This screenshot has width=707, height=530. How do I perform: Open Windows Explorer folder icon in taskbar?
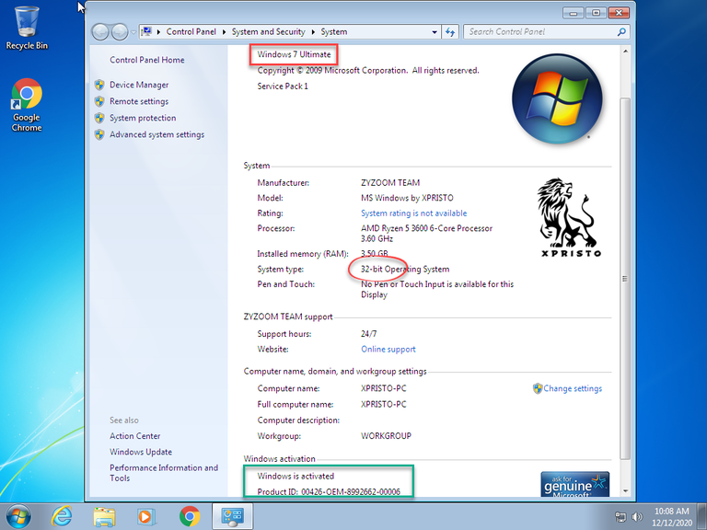click(104, 516)
